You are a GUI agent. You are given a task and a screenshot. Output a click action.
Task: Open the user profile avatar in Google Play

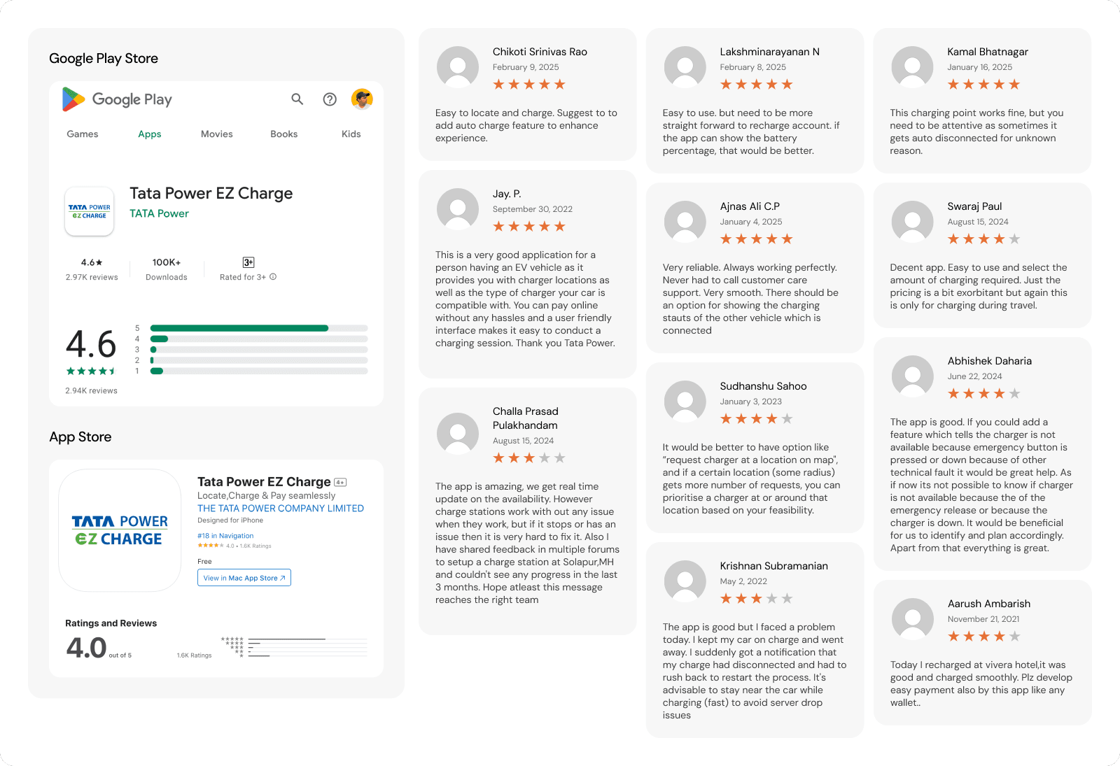tap(362, 99)
